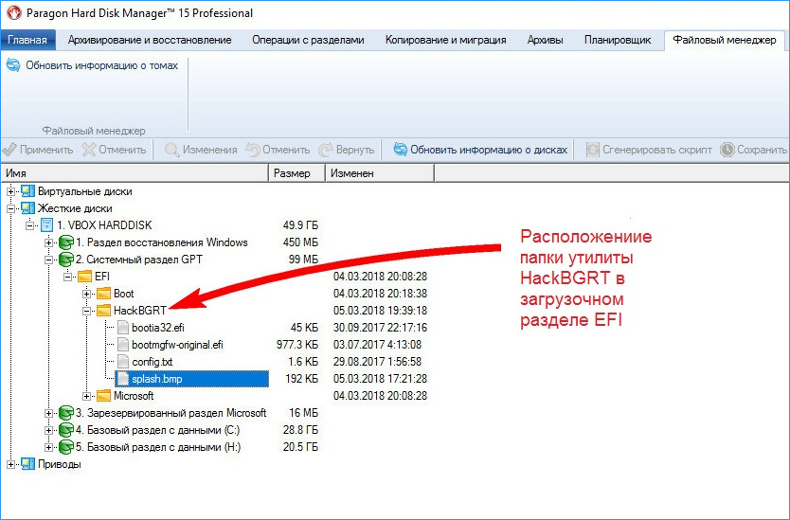Viewport: 790px width, 520px height.
Task: Collapse the EFI folder node
Action: tap(67, 277)
